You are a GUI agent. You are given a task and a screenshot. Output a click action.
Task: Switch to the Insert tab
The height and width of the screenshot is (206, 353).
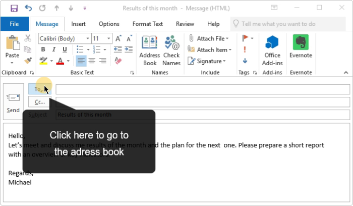pyautogui.click(x=78, y=24)
